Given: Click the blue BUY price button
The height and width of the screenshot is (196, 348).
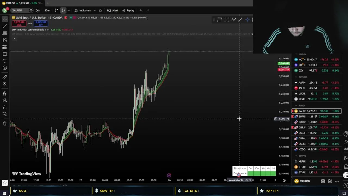Looking at the screenshot, I should pyautogui.click(x=41, y=23).
